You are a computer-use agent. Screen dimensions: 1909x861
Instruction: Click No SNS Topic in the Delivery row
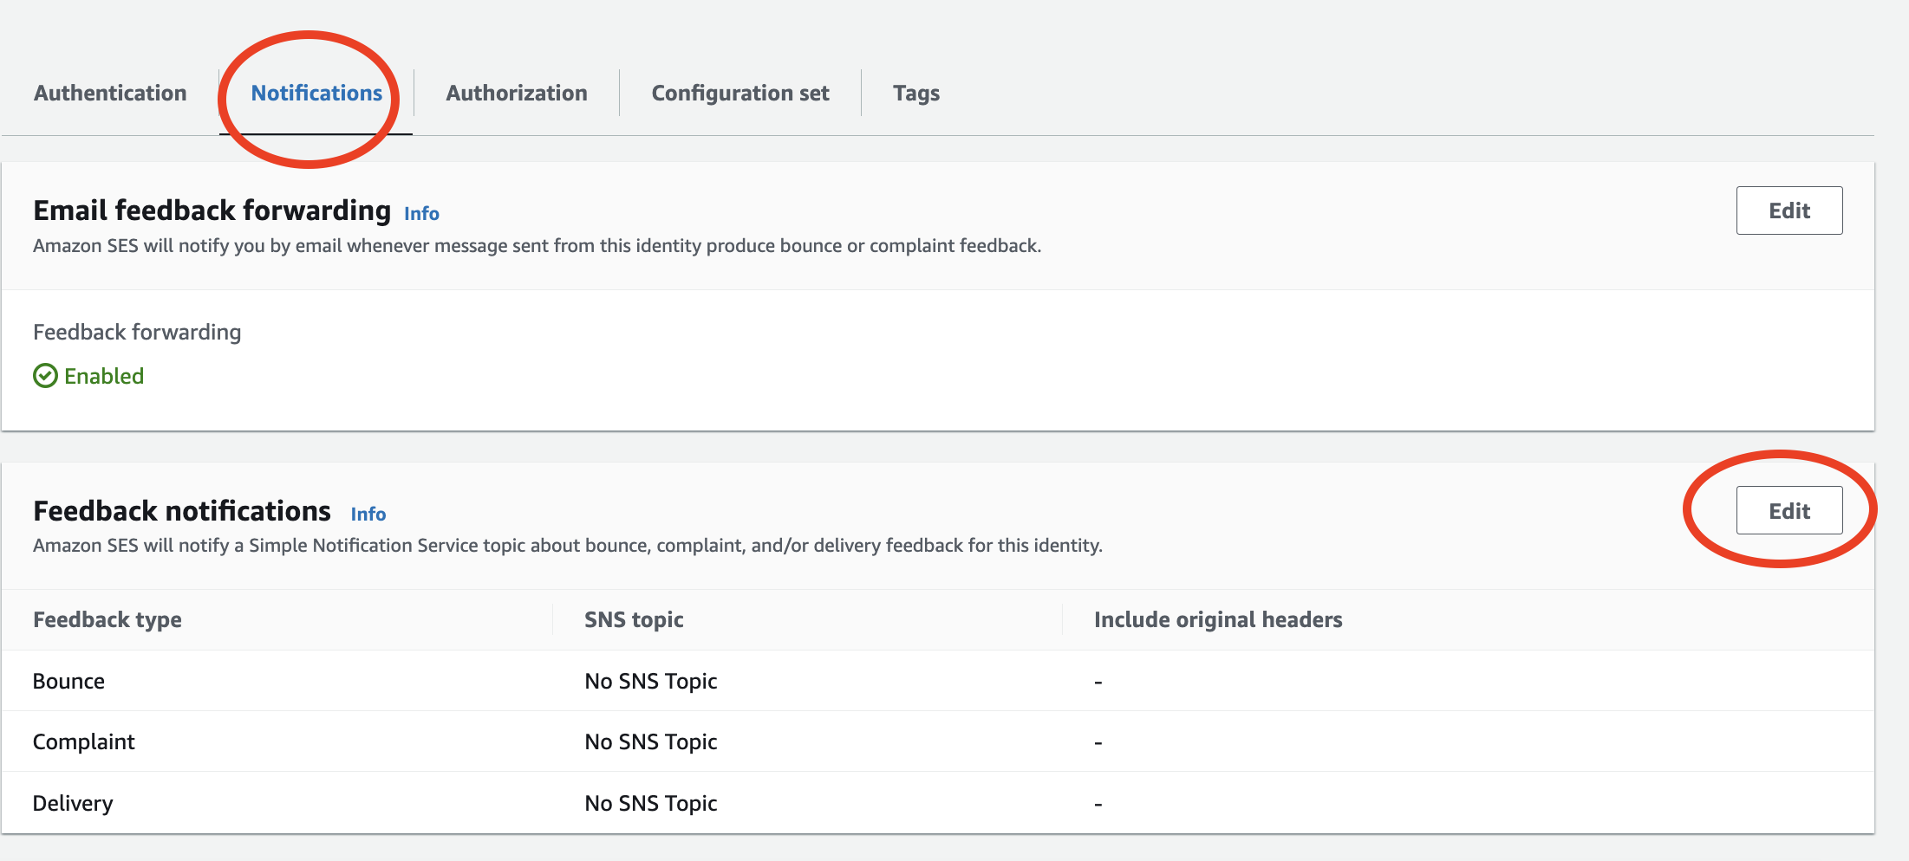click(651, 804)
